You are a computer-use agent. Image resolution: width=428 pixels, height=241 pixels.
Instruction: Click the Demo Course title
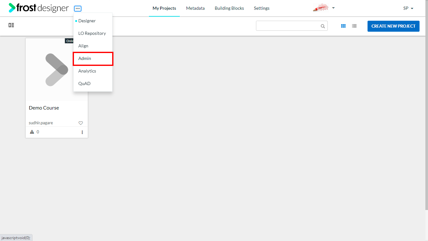click(44, 108)
